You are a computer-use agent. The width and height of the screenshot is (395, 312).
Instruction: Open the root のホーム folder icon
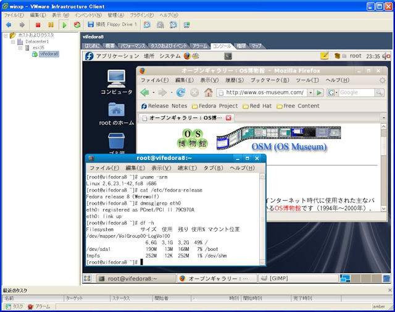116,114
